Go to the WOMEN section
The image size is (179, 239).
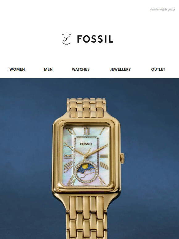pos(17,69)
